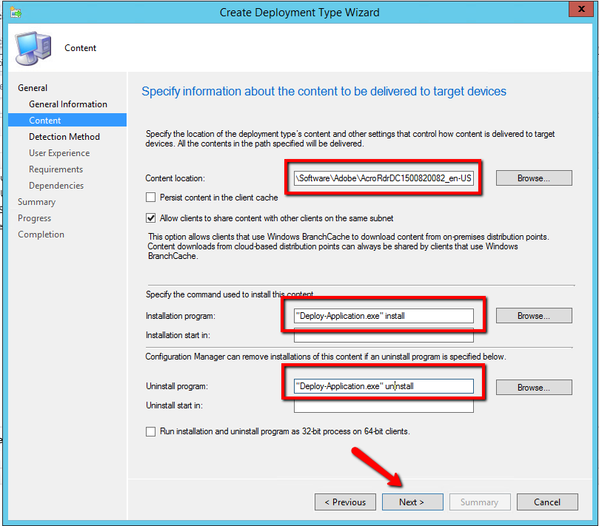Image resolution: width=599 pixels, height=526 pixels.
Task: Click the Next button
Action: click(412, 502)
